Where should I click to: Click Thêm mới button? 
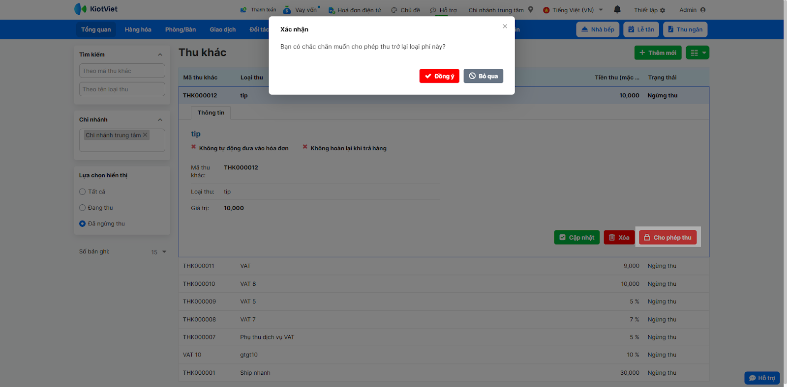pos(658,53)
